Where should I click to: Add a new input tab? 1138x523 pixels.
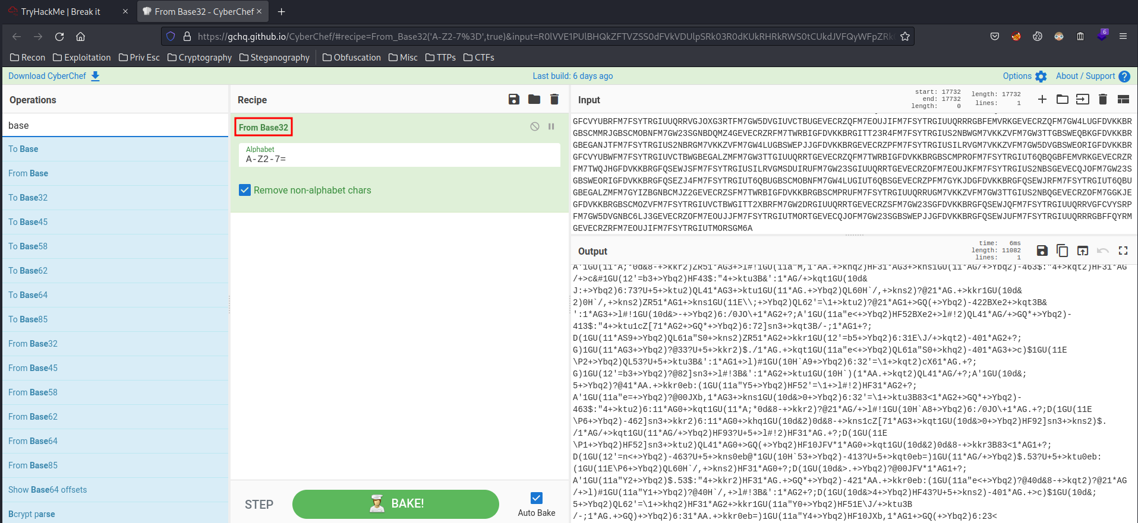[1042, 99]
